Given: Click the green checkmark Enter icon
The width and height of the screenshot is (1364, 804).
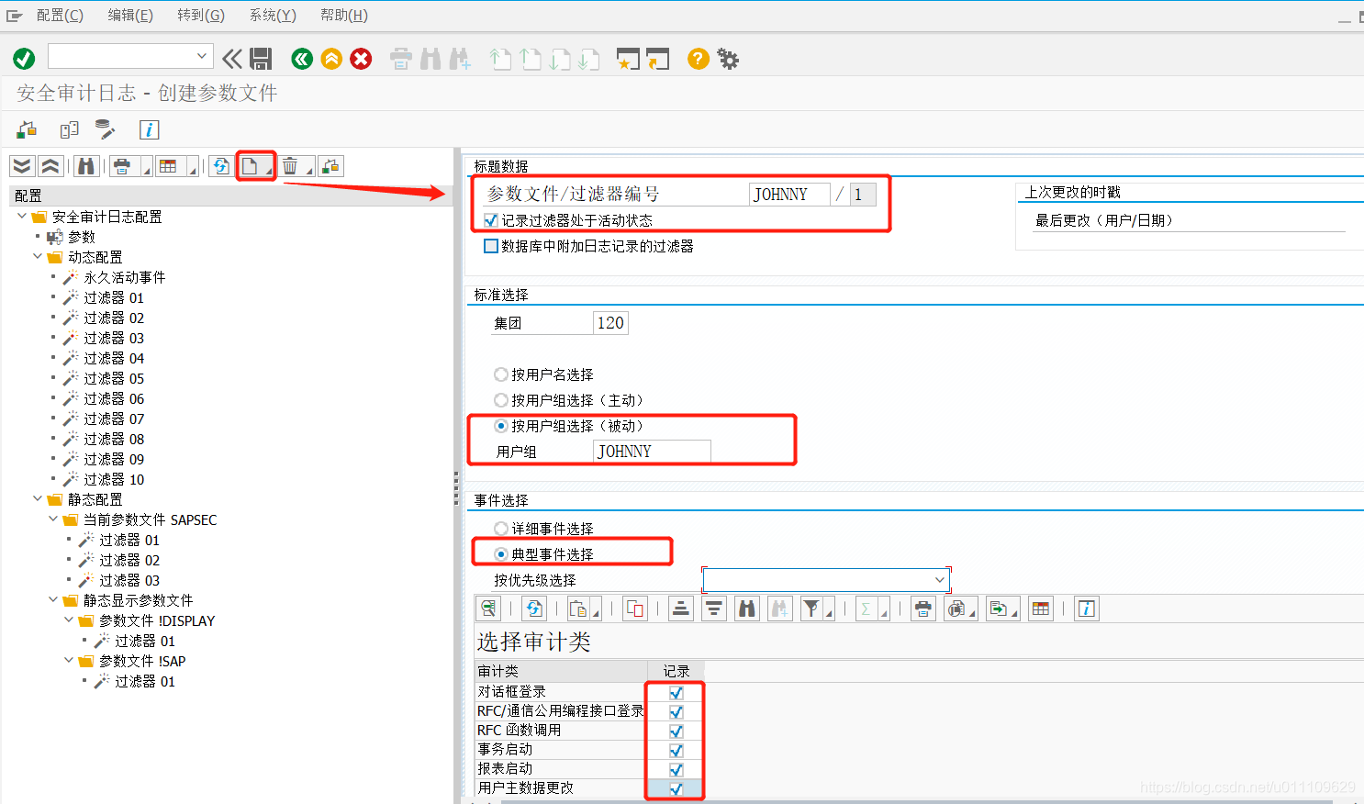Looking at the screenshot, I should click(x=24, y=59).
